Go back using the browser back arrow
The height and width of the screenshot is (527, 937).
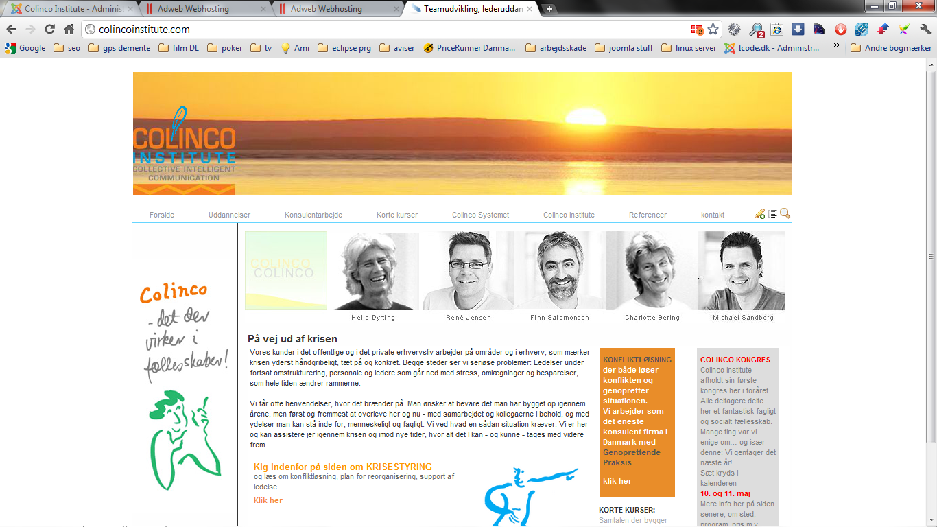tap(11, 30)
